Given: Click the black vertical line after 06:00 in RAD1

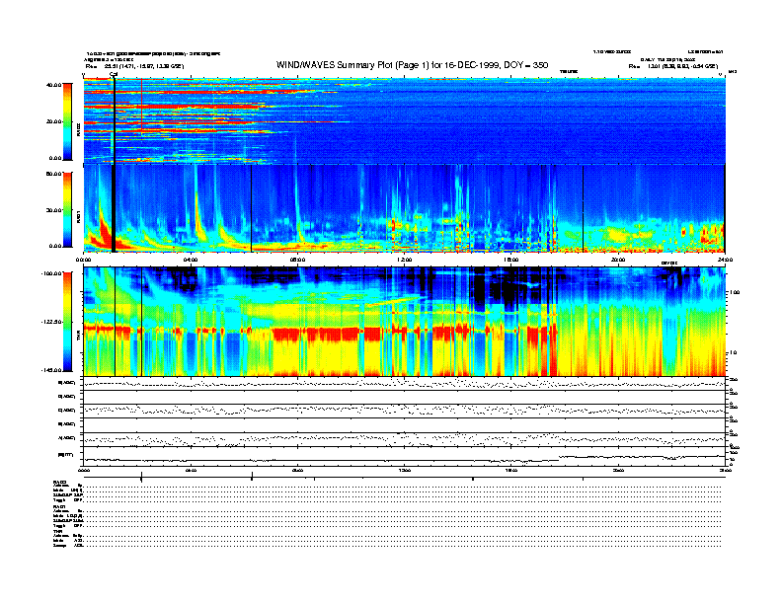Looking at the screenshot, I should tap(252, 209).
